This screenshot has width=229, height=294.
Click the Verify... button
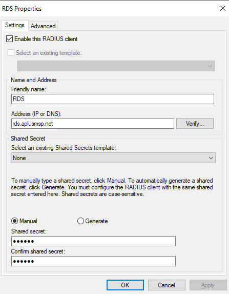coord(195,123)
